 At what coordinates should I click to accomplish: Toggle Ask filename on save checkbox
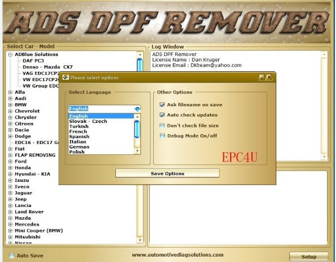coord(162,105)
